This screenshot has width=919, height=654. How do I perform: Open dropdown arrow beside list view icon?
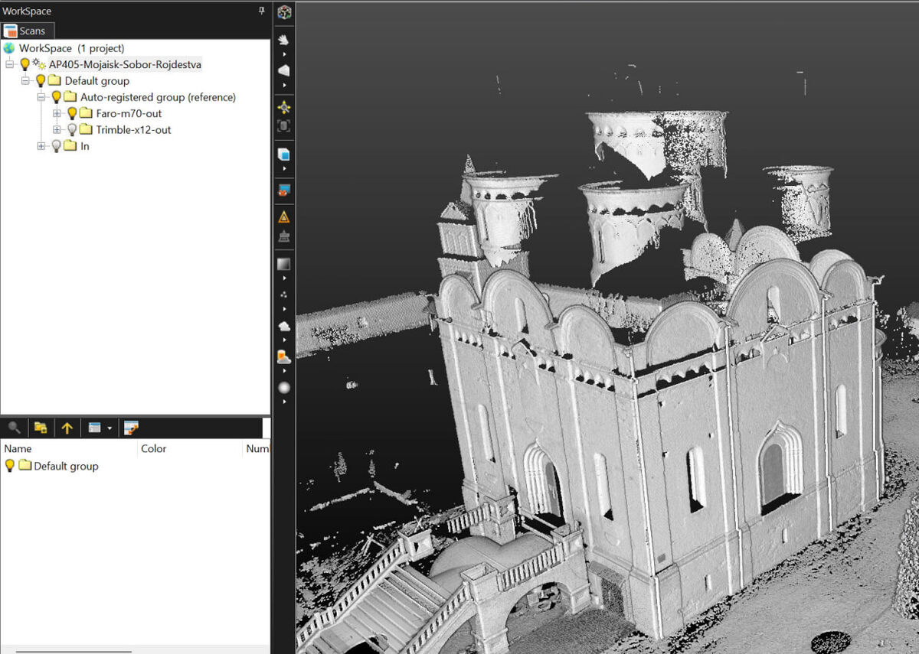pos(110,428)
